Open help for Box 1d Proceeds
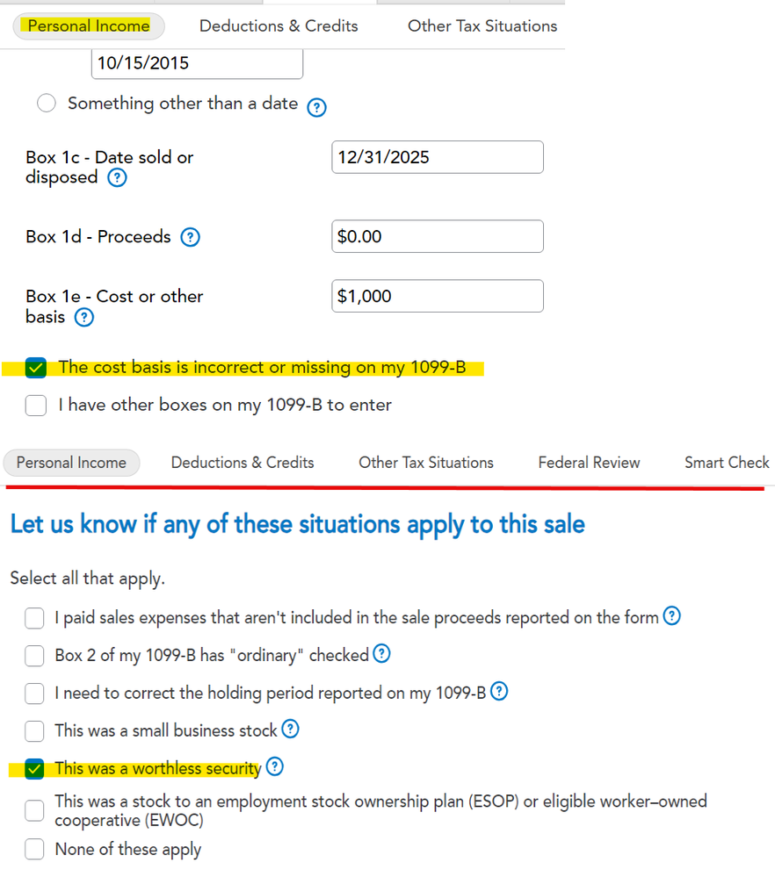Screen dimensions: 775x877 pos(190,236)
